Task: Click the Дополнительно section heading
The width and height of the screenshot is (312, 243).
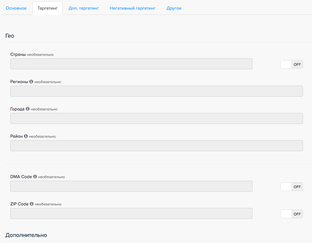Action: [26, 235]
